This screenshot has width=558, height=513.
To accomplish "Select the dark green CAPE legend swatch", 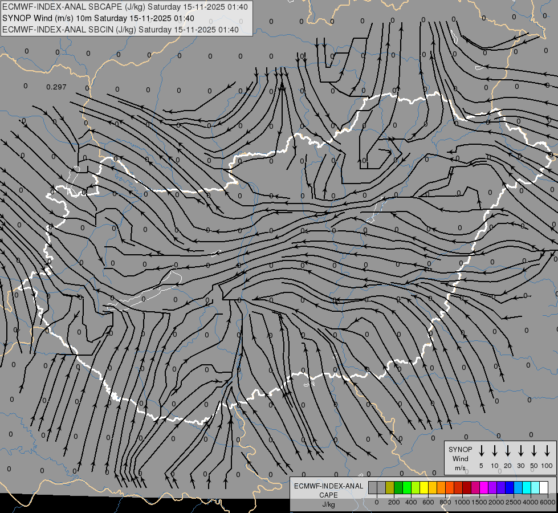I will pyautogui.click(x=398, y=487).
